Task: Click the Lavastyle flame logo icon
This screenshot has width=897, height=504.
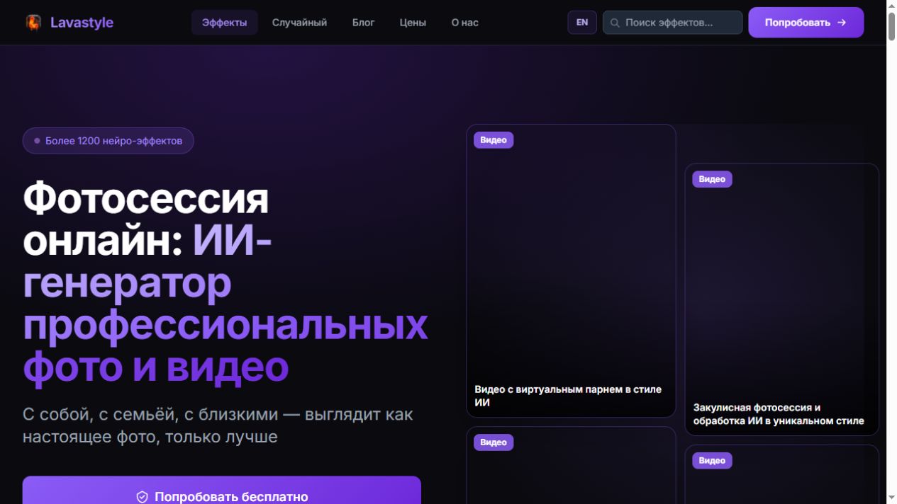Action: (33, 23)
